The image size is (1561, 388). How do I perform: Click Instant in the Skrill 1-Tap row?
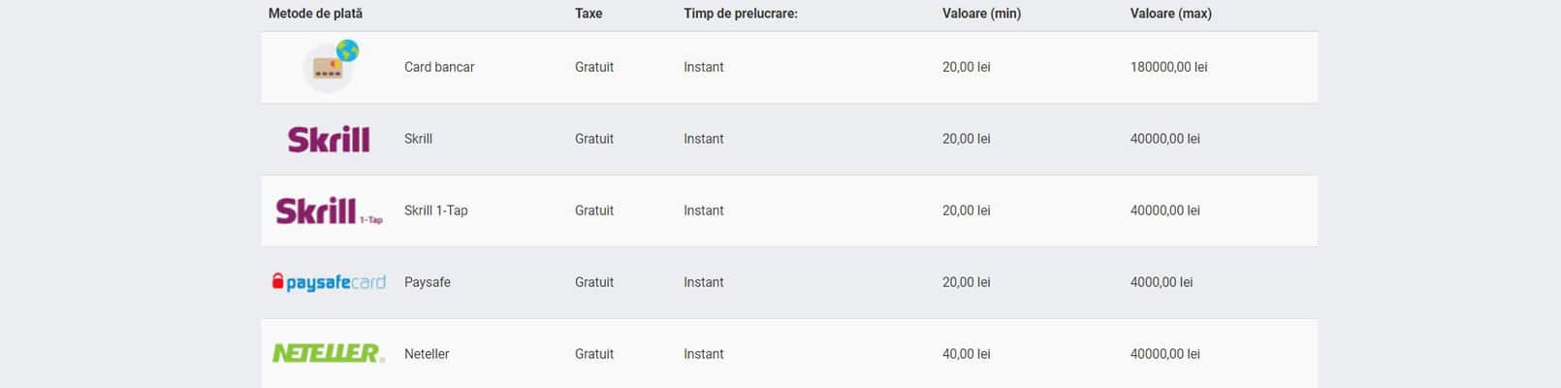click(x=704, y=210)
